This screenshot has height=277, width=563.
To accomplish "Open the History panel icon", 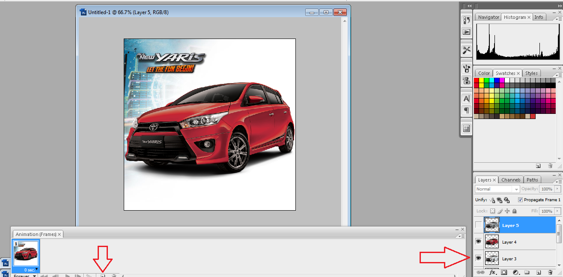I will pyautogui.click(x=467, y=20).
